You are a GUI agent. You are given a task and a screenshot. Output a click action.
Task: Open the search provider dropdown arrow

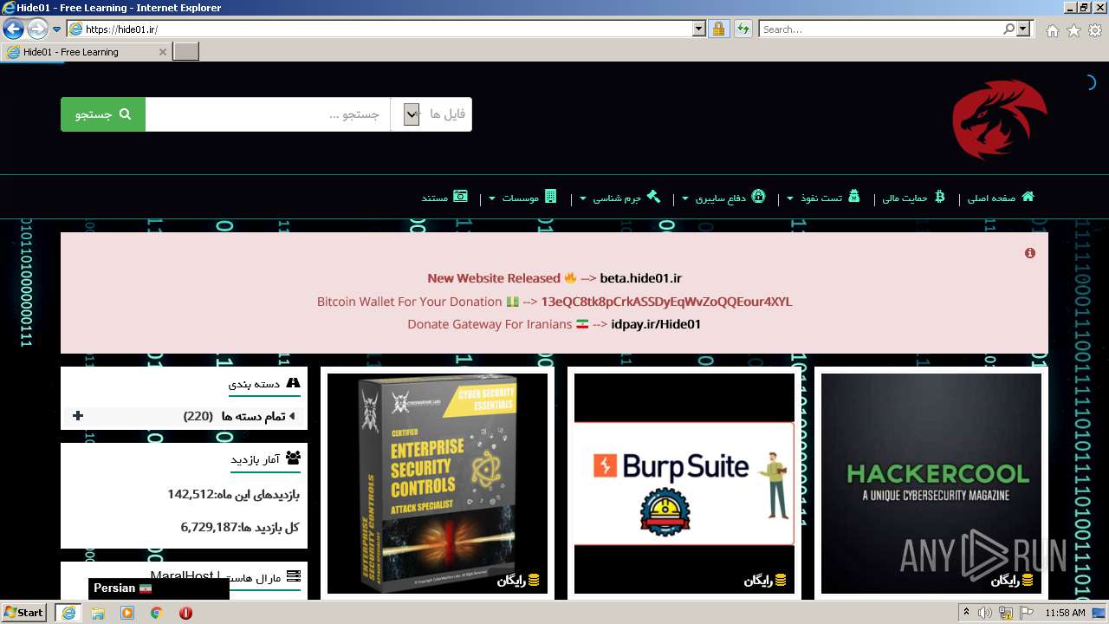pos(1025,29)
